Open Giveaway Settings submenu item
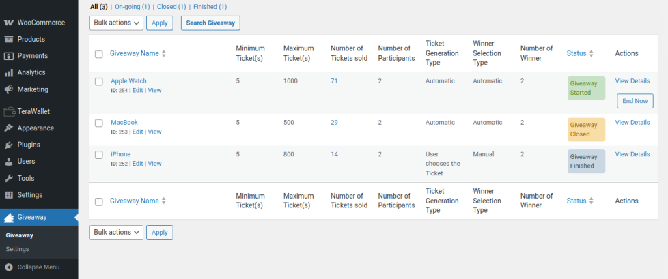 click(18, 249)
